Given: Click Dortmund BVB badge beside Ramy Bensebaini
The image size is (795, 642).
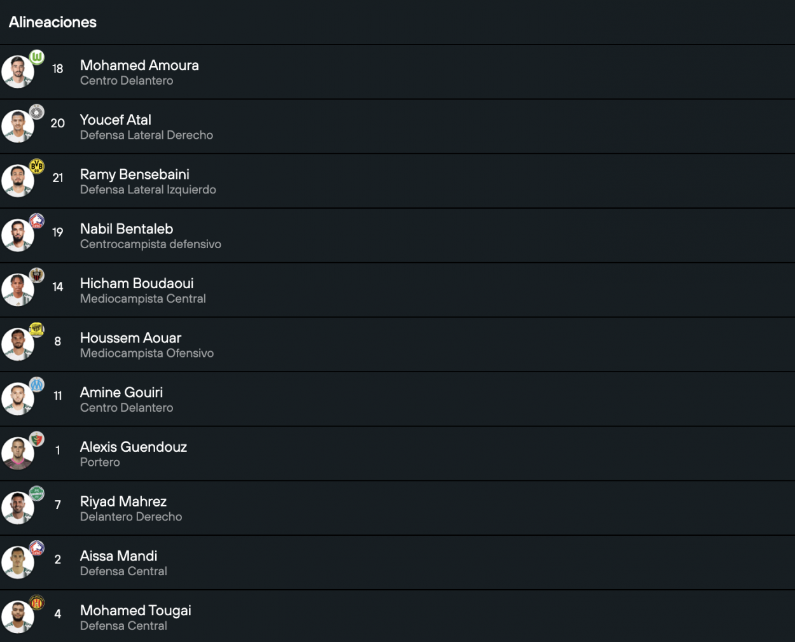Looking at the screenshot, I should pyautogui.click(x=37, y=167).
